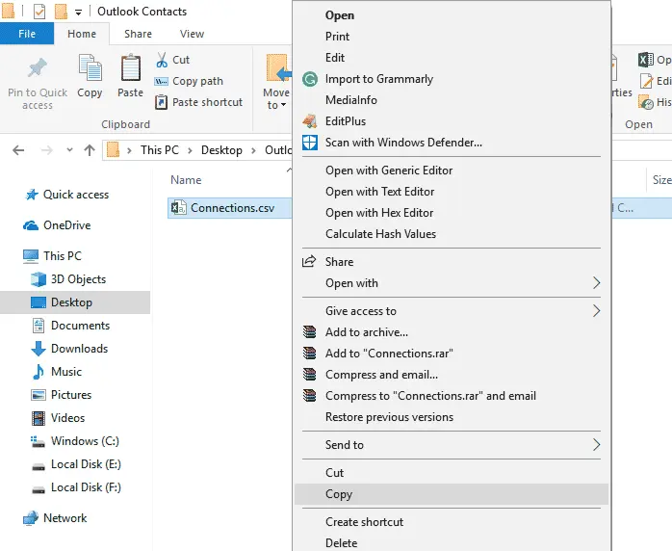Viewport: 672px width, 551px height.
Task: Choose Copy in the context menu
Action: (x=339, y=494)
